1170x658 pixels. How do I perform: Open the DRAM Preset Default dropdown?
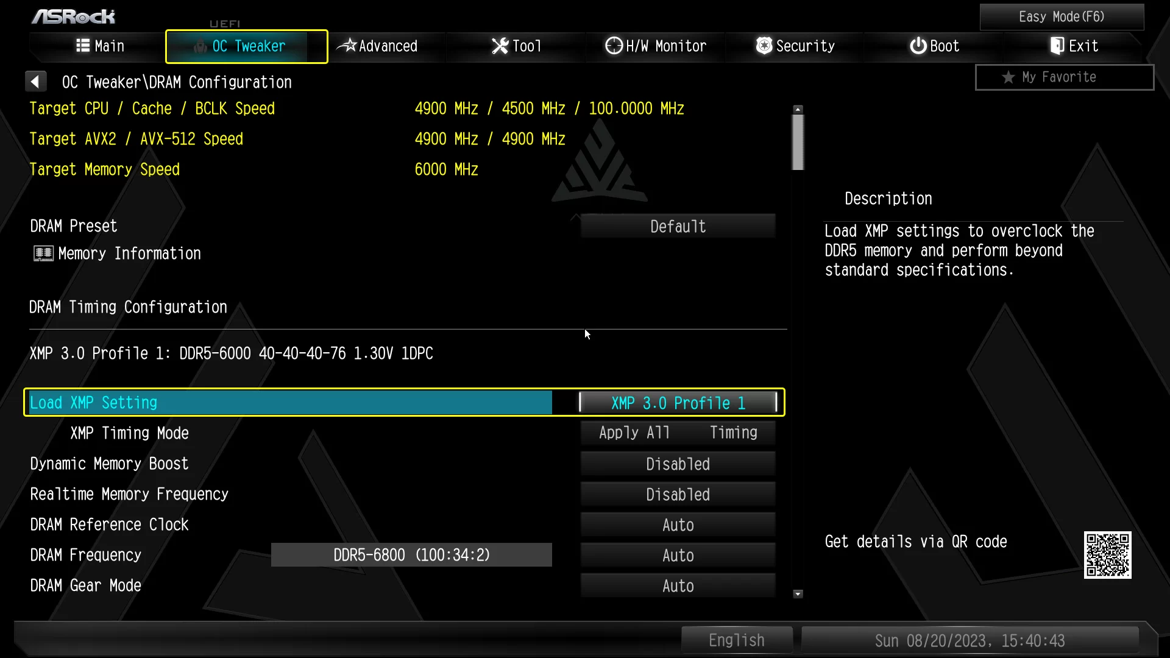(678, 227)
